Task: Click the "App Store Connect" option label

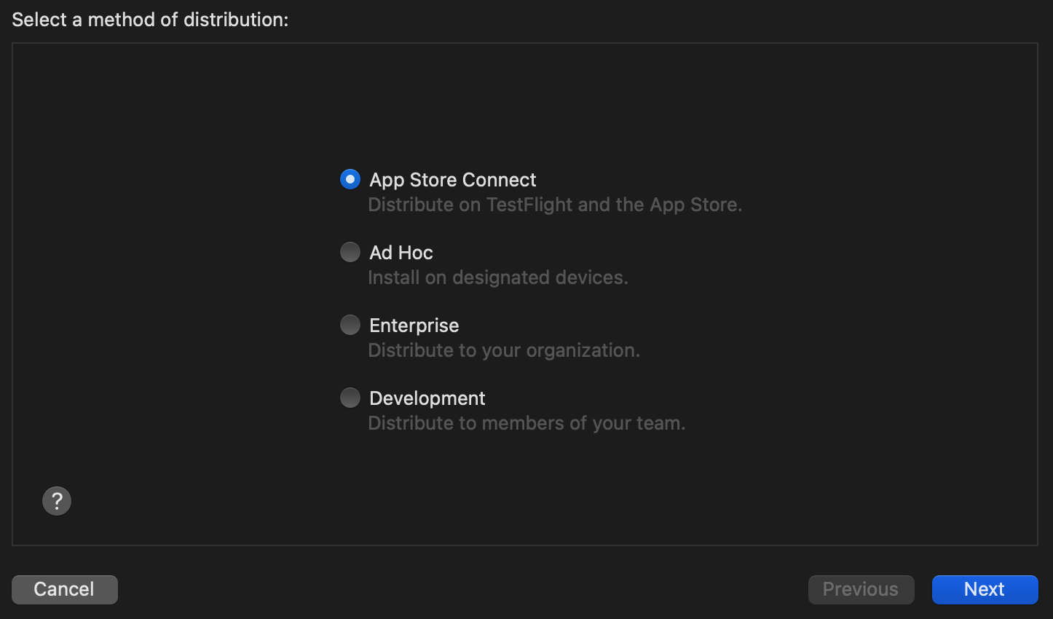Action: pyautogui.click(x=452, y=180)
